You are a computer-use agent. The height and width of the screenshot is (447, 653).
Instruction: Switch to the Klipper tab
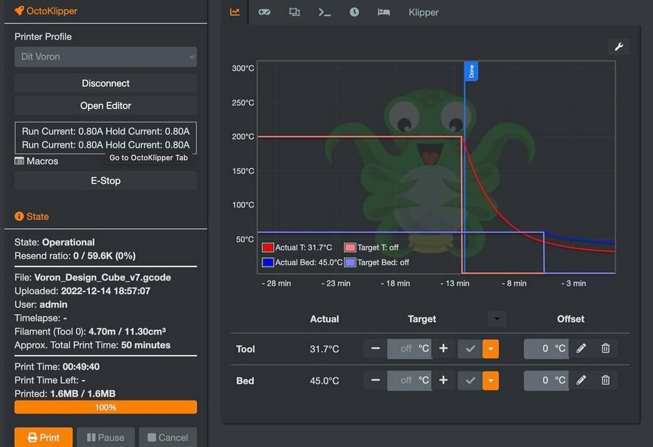click(x=424, y=12)
